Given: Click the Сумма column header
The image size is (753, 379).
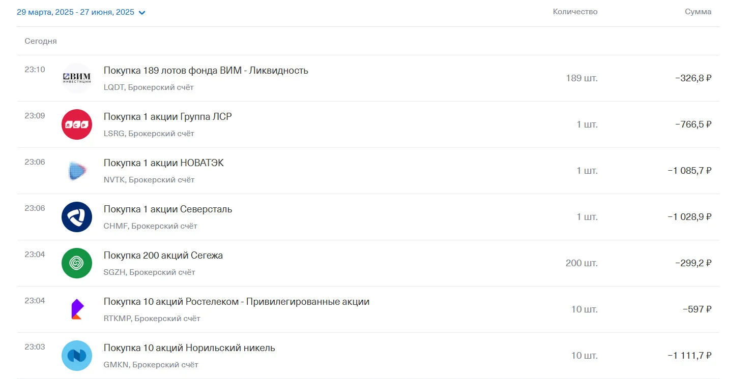Looking at the screenshot, I should tap(698, 12).
